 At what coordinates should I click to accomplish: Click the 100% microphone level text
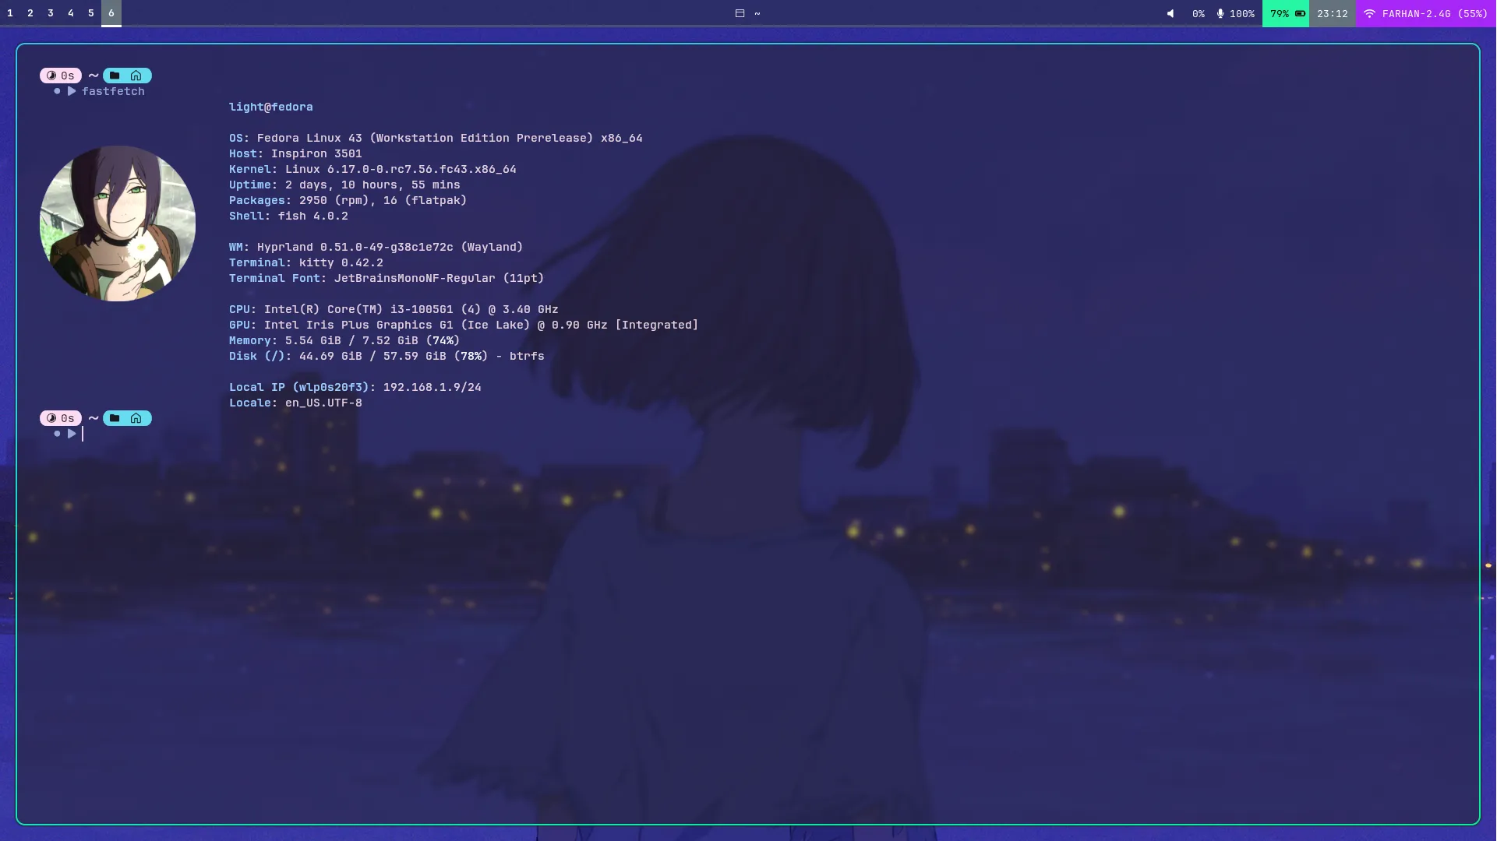pos(1242,13)
